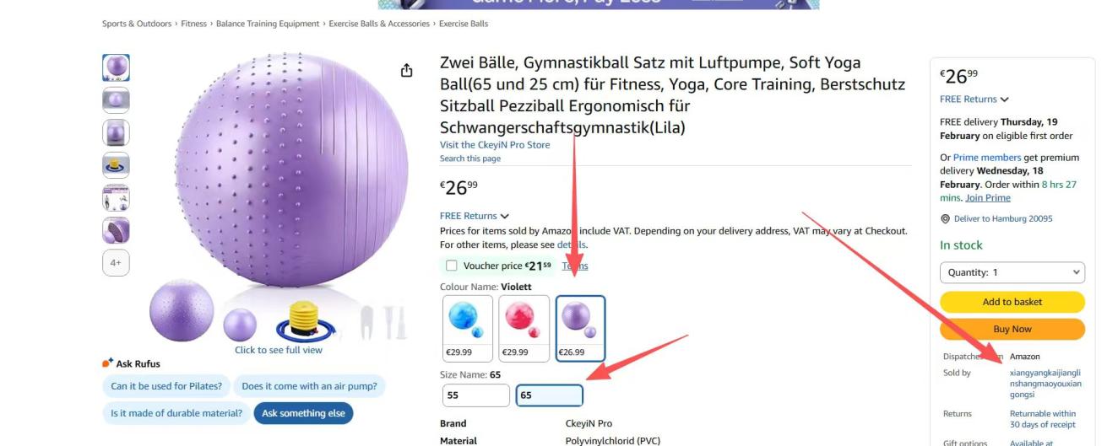Expand FREE Returns under the main price
The width and height of the screenshot is (1107, 446).
point(475,216)
